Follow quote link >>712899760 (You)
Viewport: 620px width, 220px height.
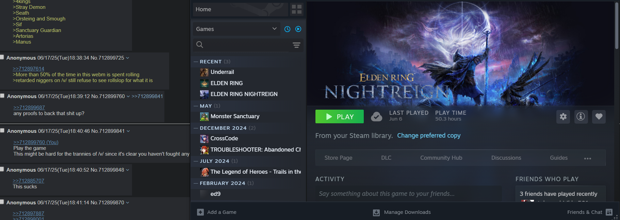[x=36, y=142]
